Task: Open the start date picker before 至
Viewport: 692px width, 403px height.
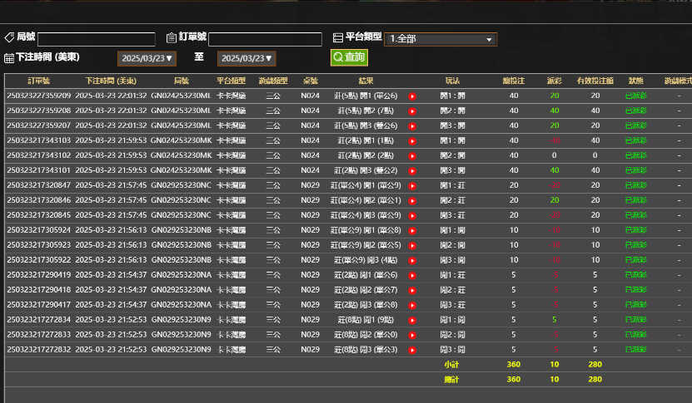Action: point(147,58)
